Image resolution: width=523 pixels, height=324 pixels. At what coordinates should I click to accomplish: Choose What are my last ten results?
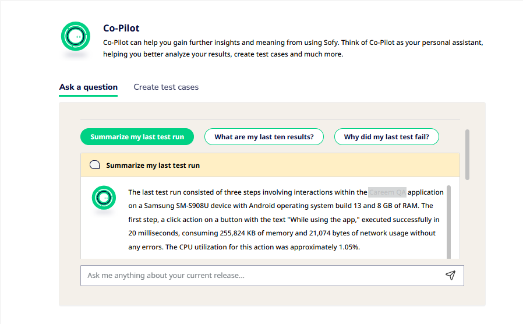click(x=264, y=137)
